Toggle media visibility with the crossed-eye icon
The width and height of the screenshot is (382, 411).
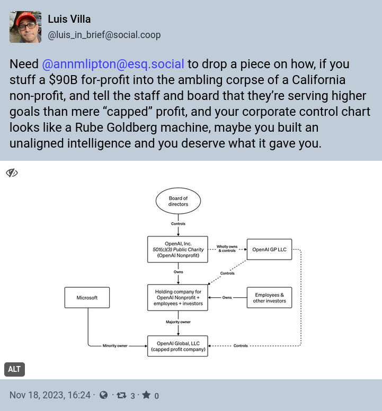click(12, 173)
